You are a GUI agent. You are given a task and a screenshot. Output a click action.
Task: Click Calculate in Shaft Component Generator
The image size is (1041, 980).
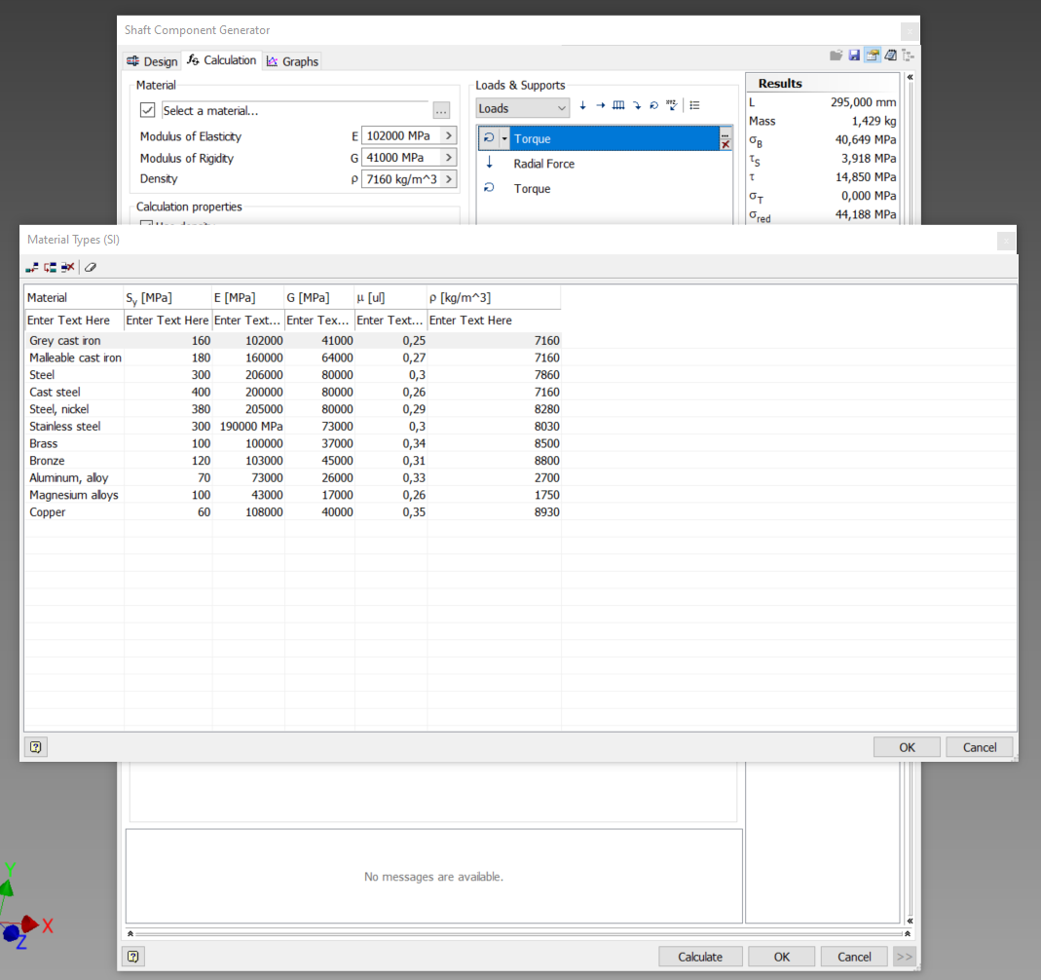coord(700,956)
